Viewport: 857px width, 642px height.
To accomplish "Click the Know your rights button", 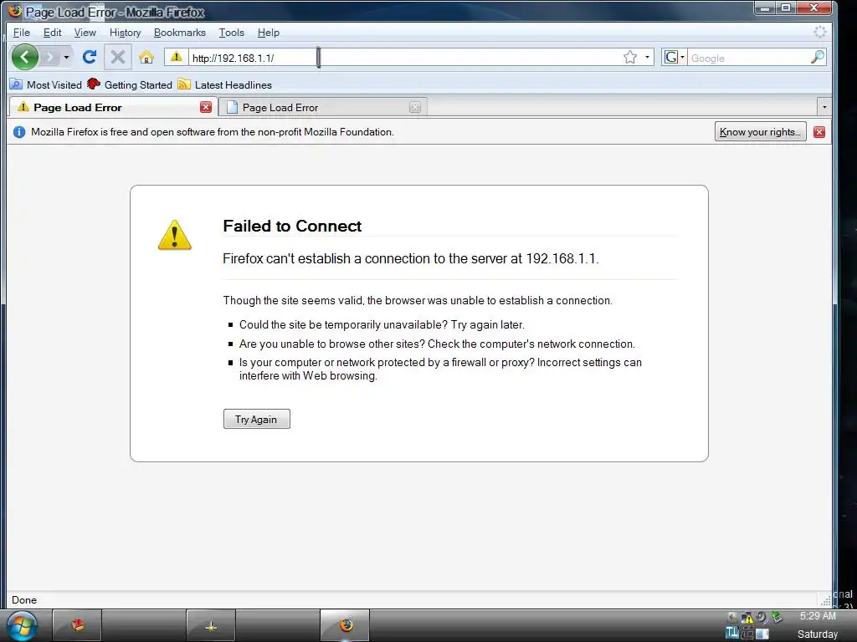I will point(760,132).
